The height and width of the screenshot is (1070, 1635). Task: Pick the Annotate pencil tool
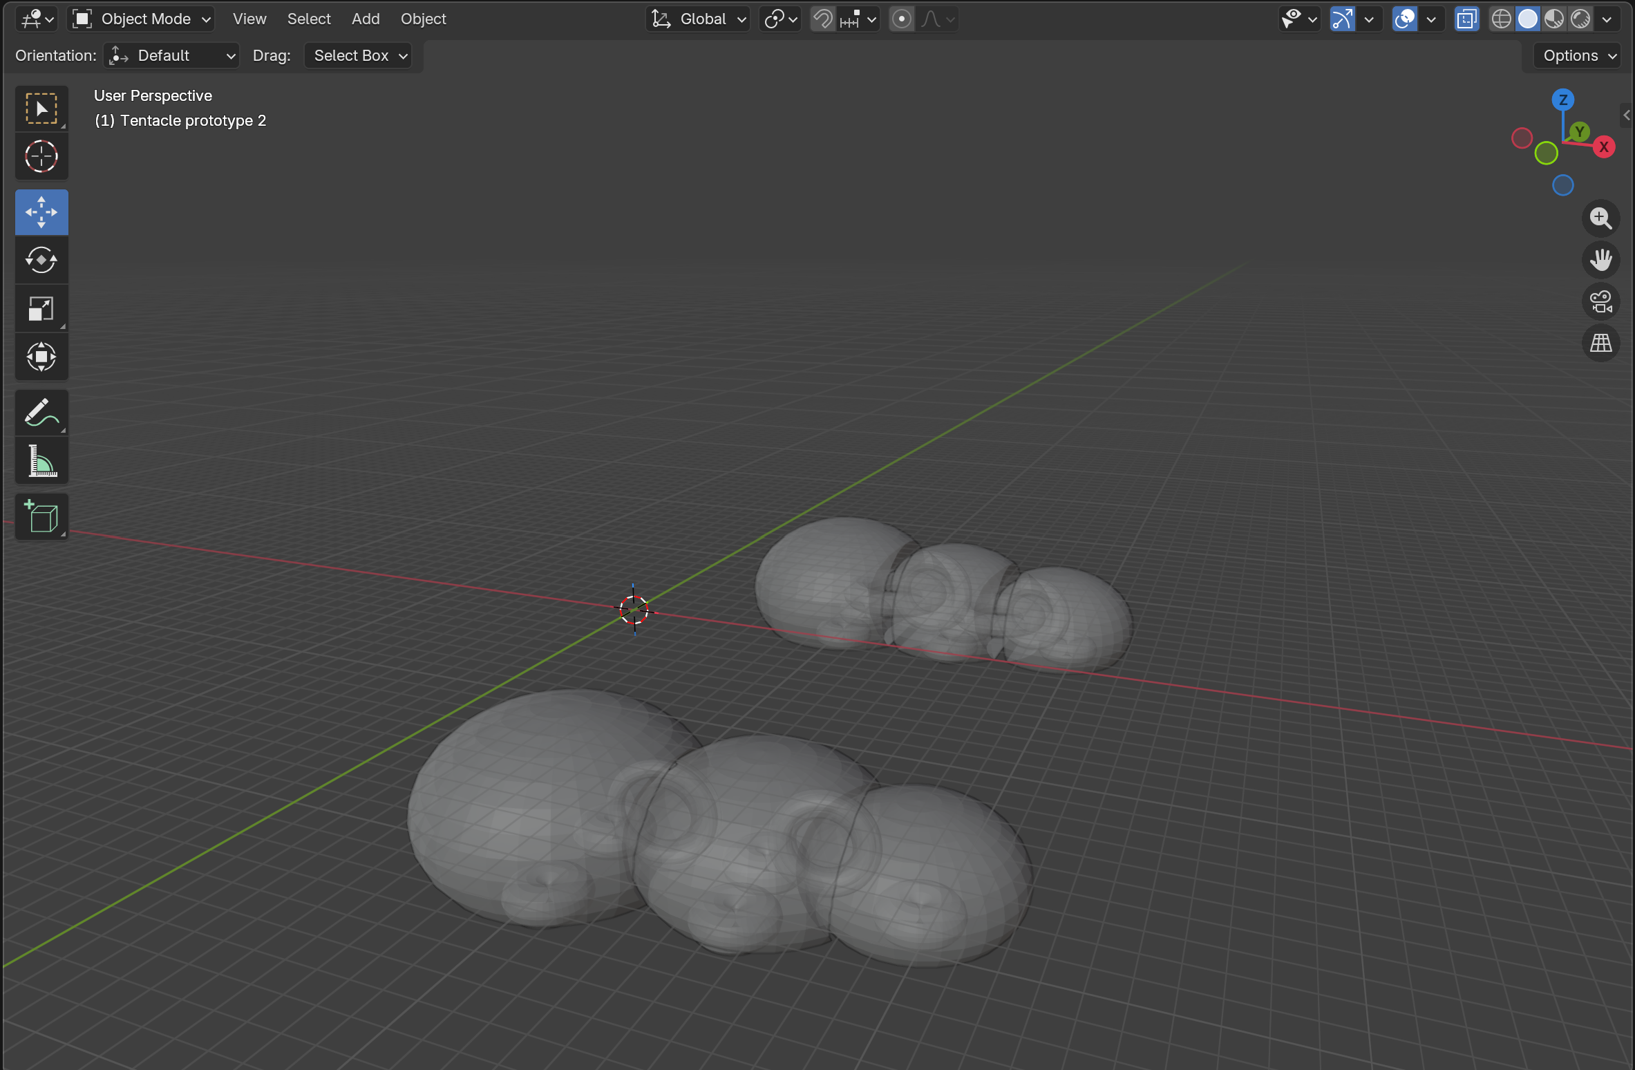(x=41, y=413)
